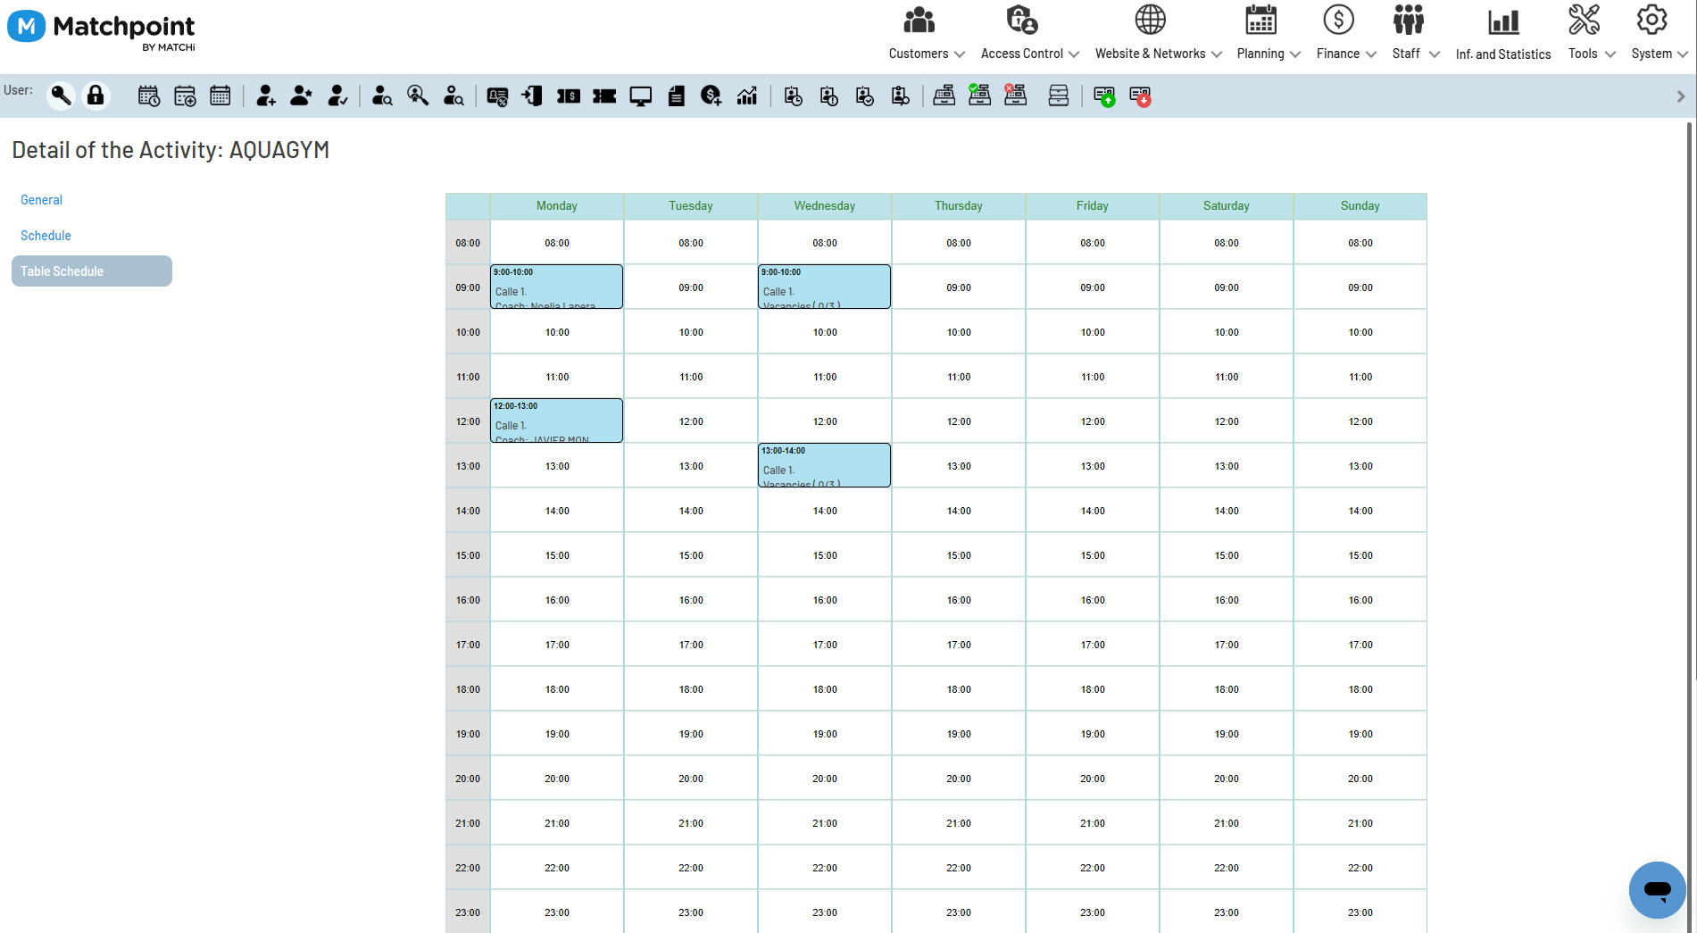Click the dollar ticket icon

569,96
